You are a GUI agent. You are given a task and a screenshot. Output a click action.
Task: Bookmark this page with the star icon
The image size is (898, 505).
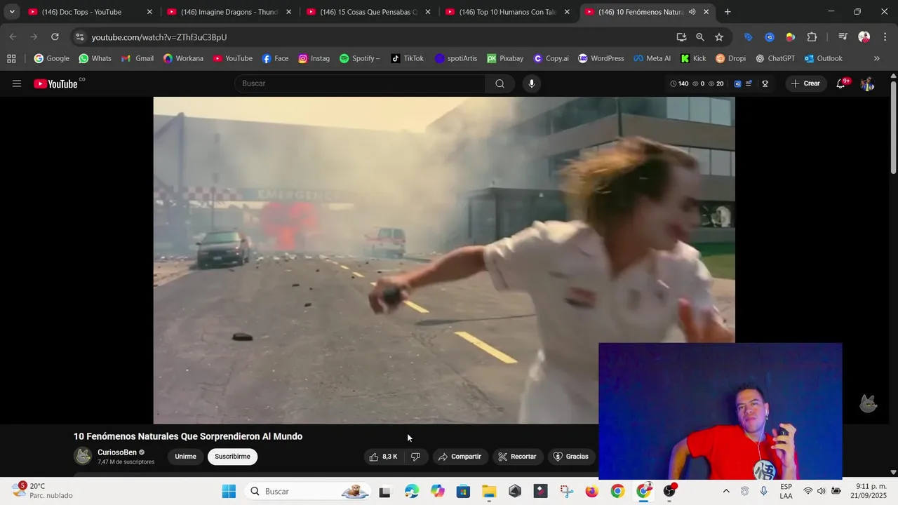[x=719, y=36]
